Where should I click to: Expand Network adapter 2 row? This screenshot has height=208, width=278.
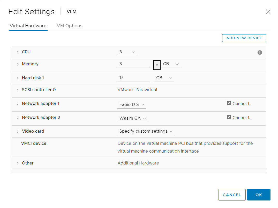18,118
